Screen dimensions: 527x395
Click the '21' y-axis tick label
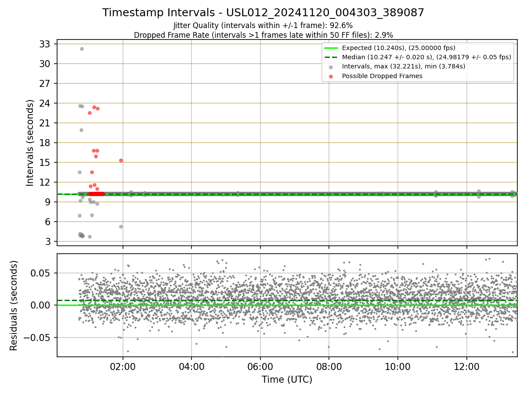click(46, 123)
